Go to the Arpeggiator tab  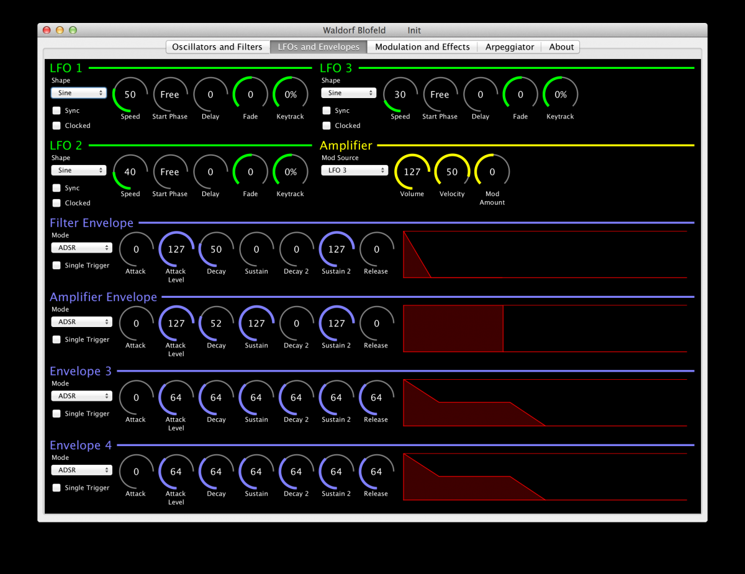coord(510,47)
